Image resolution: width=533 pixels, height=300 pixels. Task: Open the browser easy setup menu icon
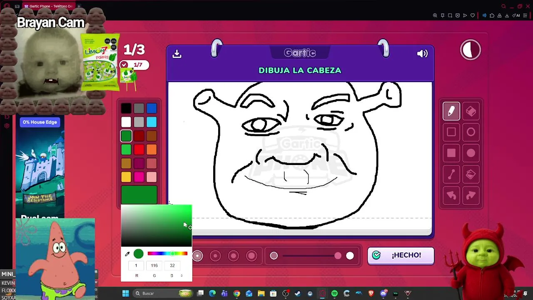525,15
